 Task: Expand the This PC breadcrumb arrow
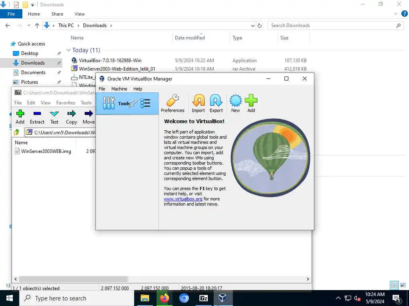(78, 25)
